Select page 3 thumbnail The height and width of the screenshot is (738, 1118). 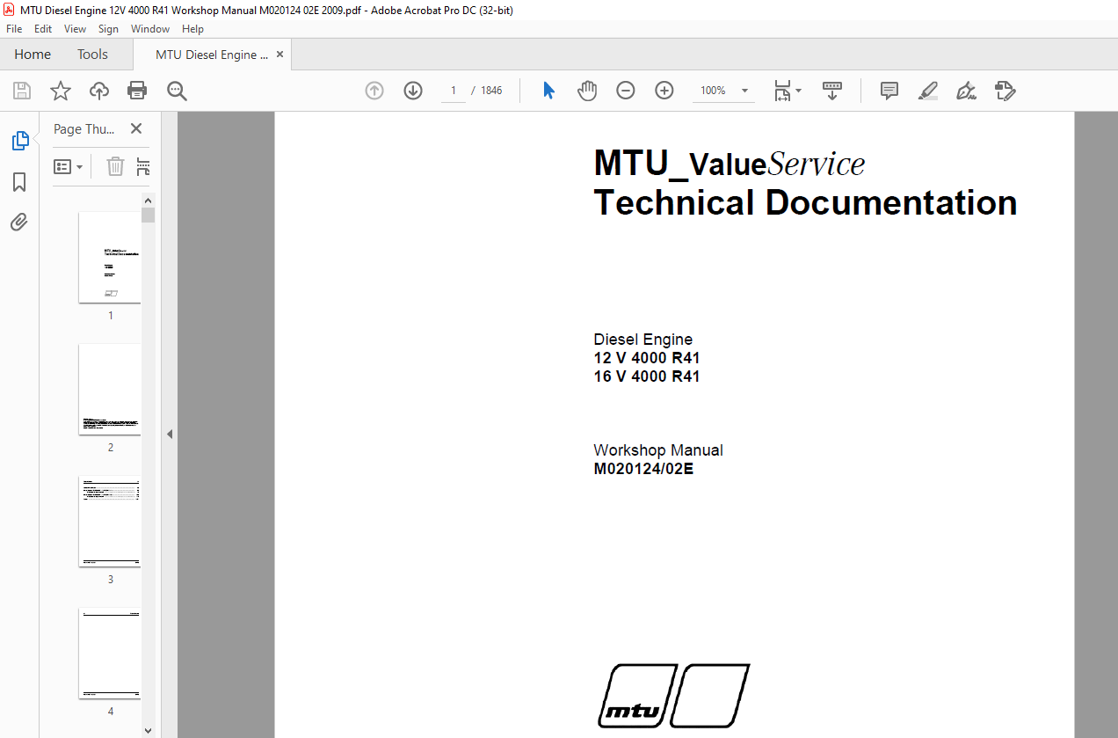pos(110,521)
